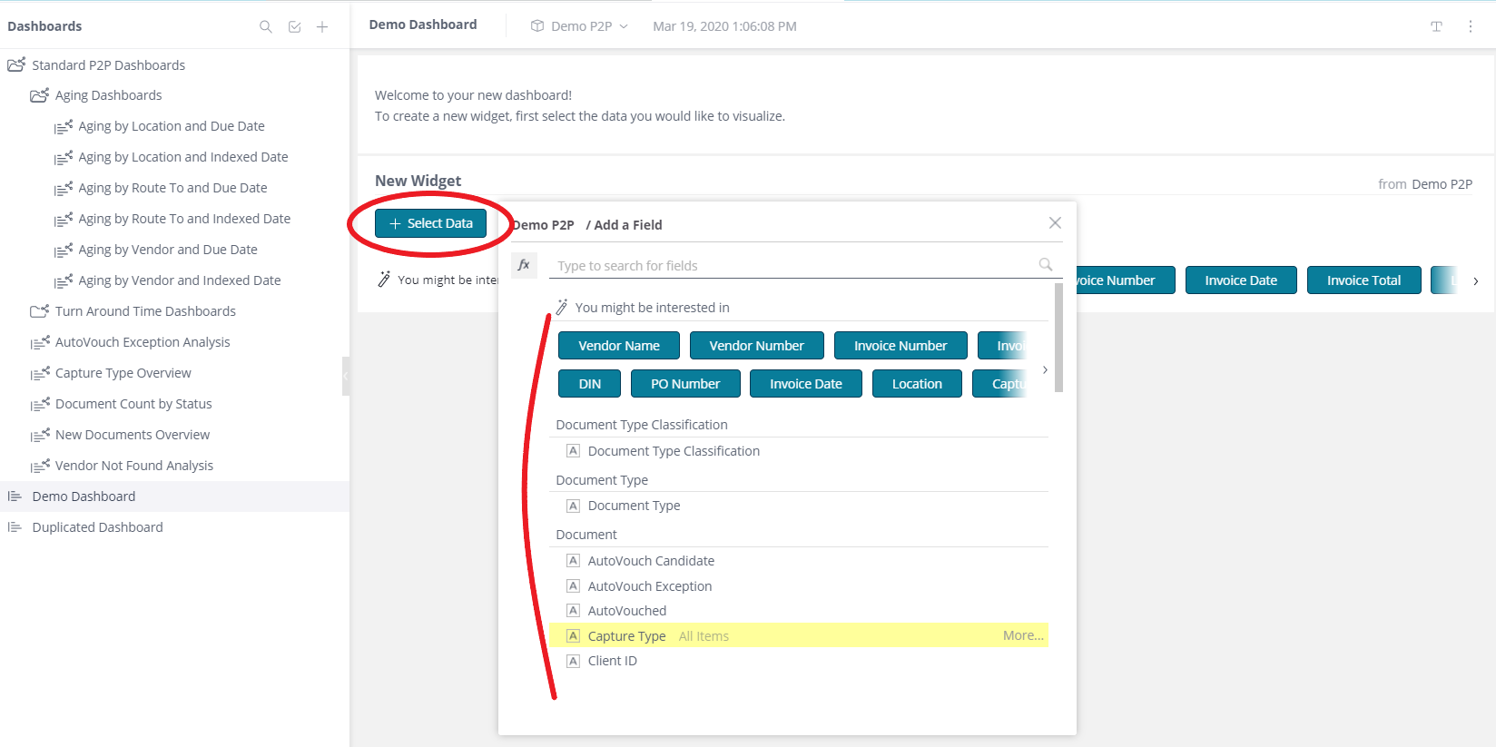Image resolution: width=1496 pixels, height=747 pixels.
Task: Click the text widget T icon
Action: click(1436, 26)
